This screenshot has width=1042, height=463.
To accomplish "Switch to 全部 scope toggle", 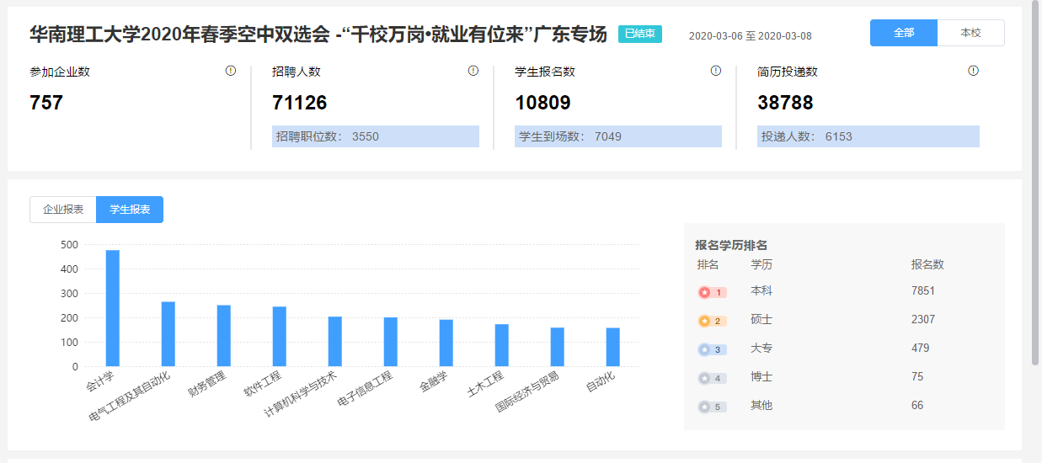I will [904, 33].
